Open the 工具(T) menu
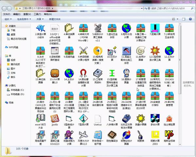 (x=37, y=14)
